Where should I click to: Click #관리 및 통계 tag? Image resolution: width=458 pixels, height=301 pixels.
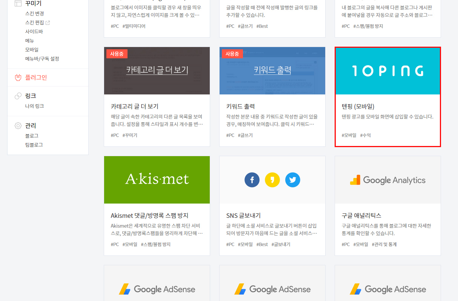click(384, 245)
